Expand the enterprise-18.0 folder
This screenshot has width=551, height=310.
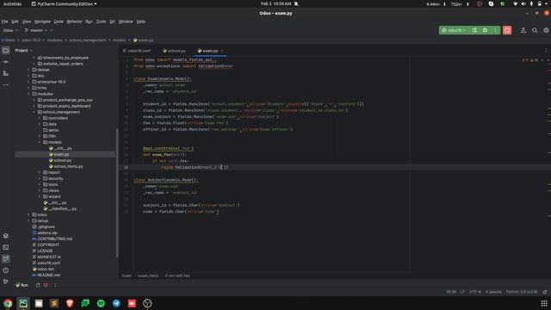[28, 82]
